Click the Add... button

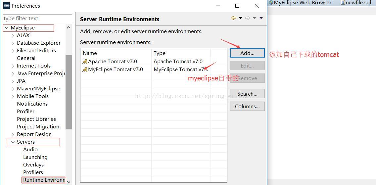tap(247, 53)
